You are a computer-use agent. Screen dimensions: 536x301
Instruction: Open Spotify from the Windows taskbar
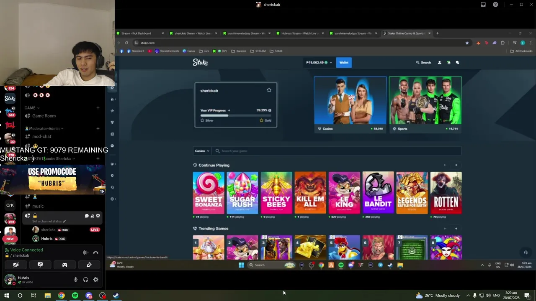coord(75,296)
